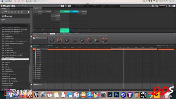Open Page 2 of plugin parameters
Image resolution: width=176 pixels, height=99 pixels.
[58, 34]
